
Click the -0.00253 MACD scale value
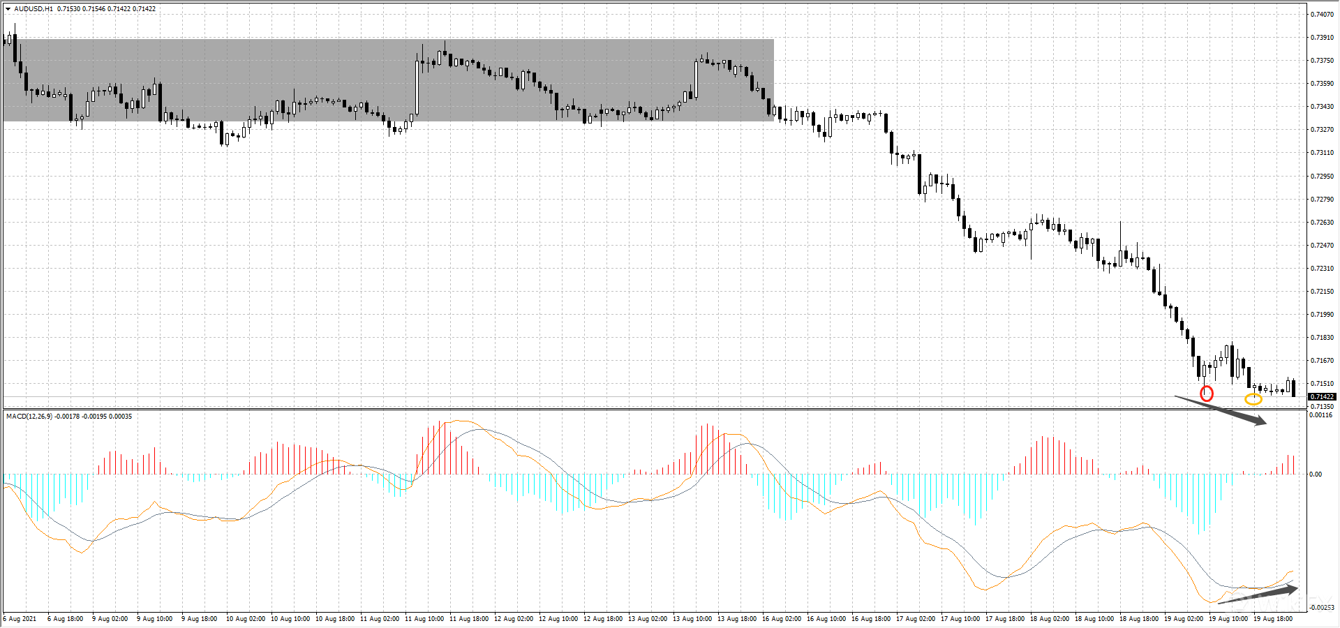(x=1321, y=608)
